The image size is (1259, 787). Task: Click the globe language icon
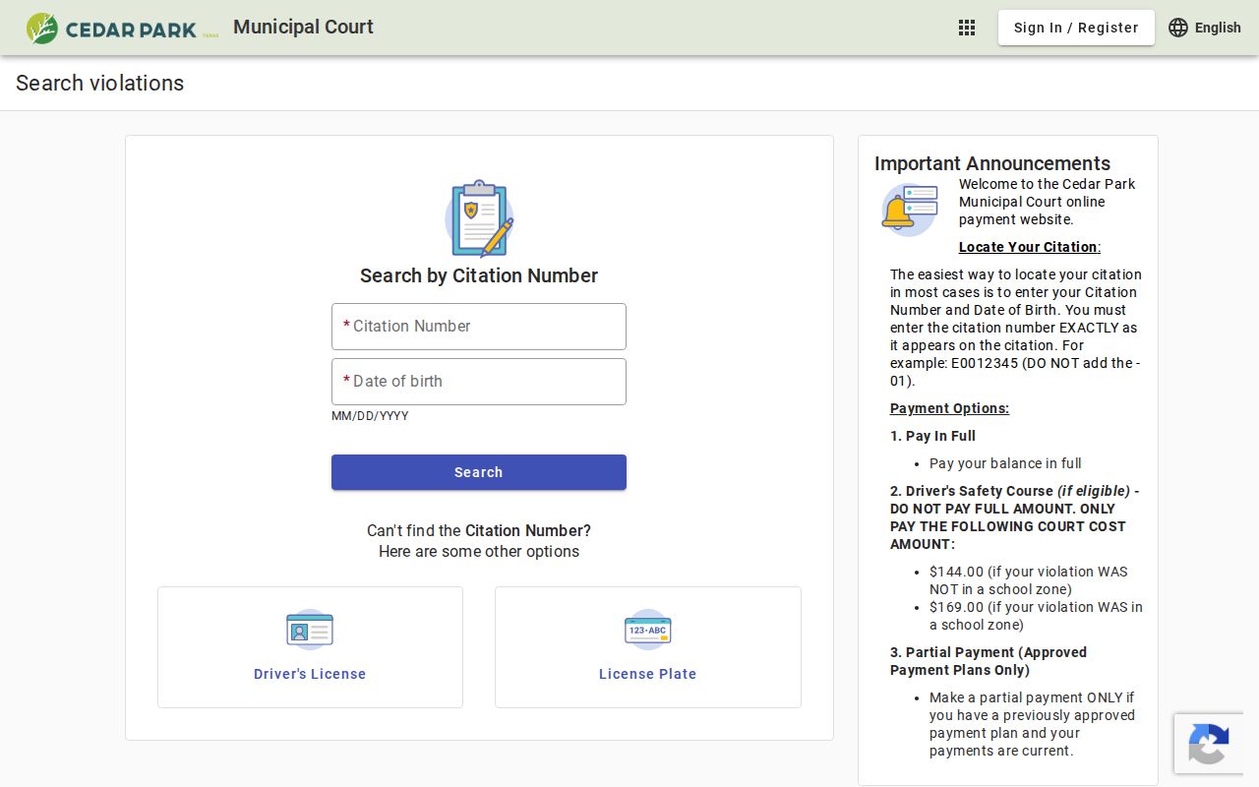pyautogui.click(x=1178, y=28)
